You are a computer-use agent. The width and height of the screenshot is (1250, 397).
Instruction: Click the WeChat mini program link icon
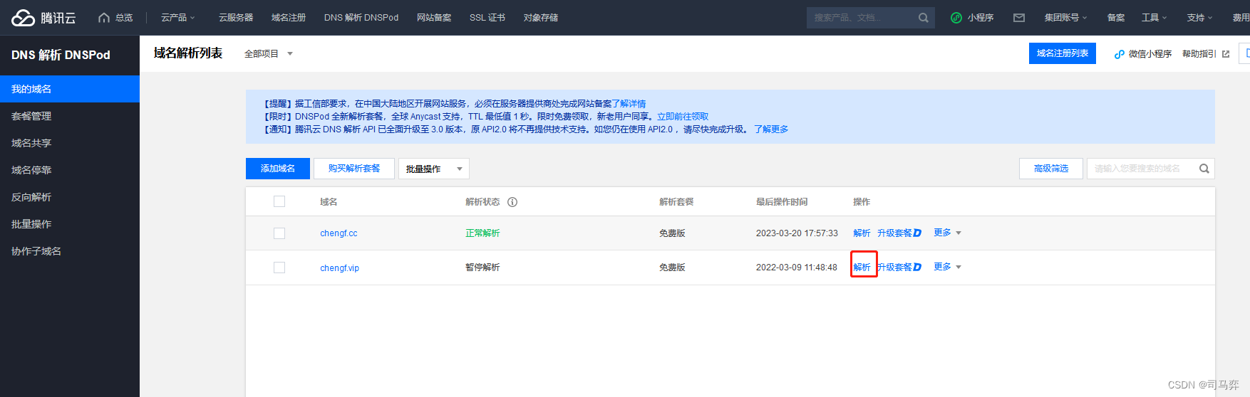click(1119, 54)
